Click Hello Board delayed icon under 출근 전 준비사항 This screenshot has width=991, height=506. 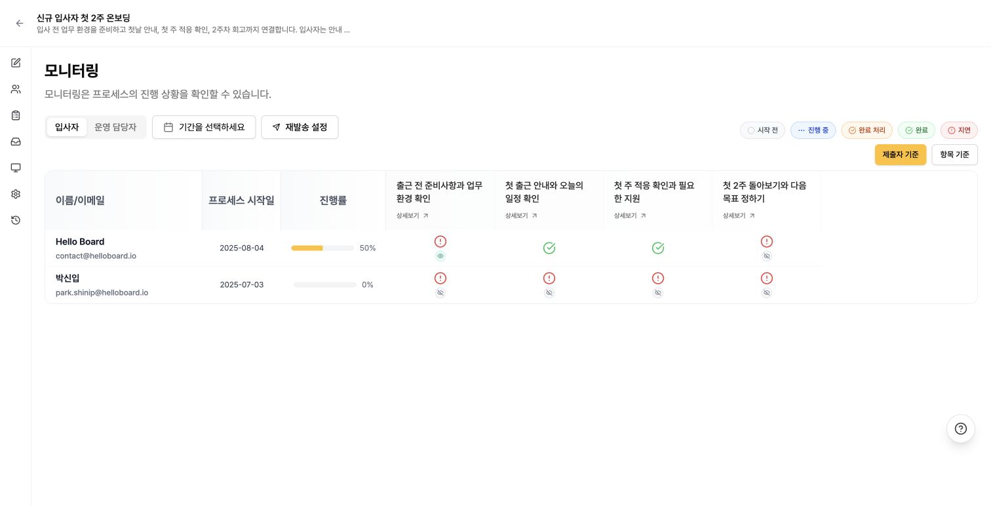click(x=440, y=241)
